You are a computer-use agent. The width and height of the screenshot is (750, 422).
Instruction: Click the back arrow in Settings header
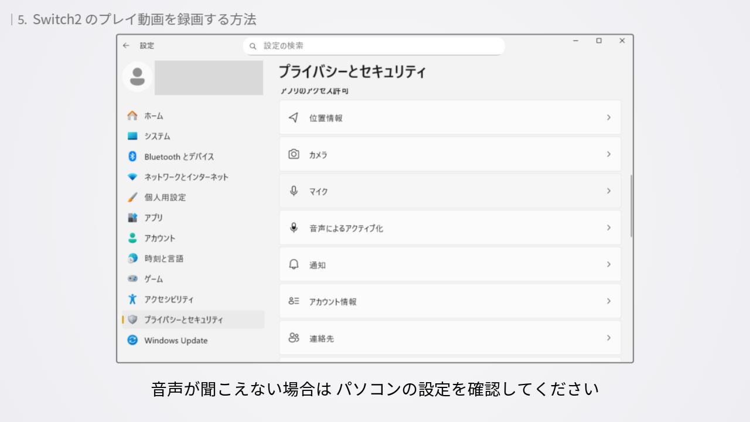(126, 46)
